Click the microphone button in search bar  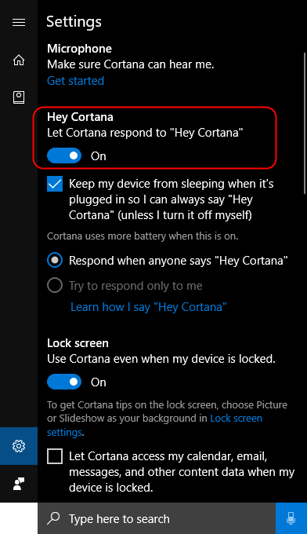coord(291,518)
